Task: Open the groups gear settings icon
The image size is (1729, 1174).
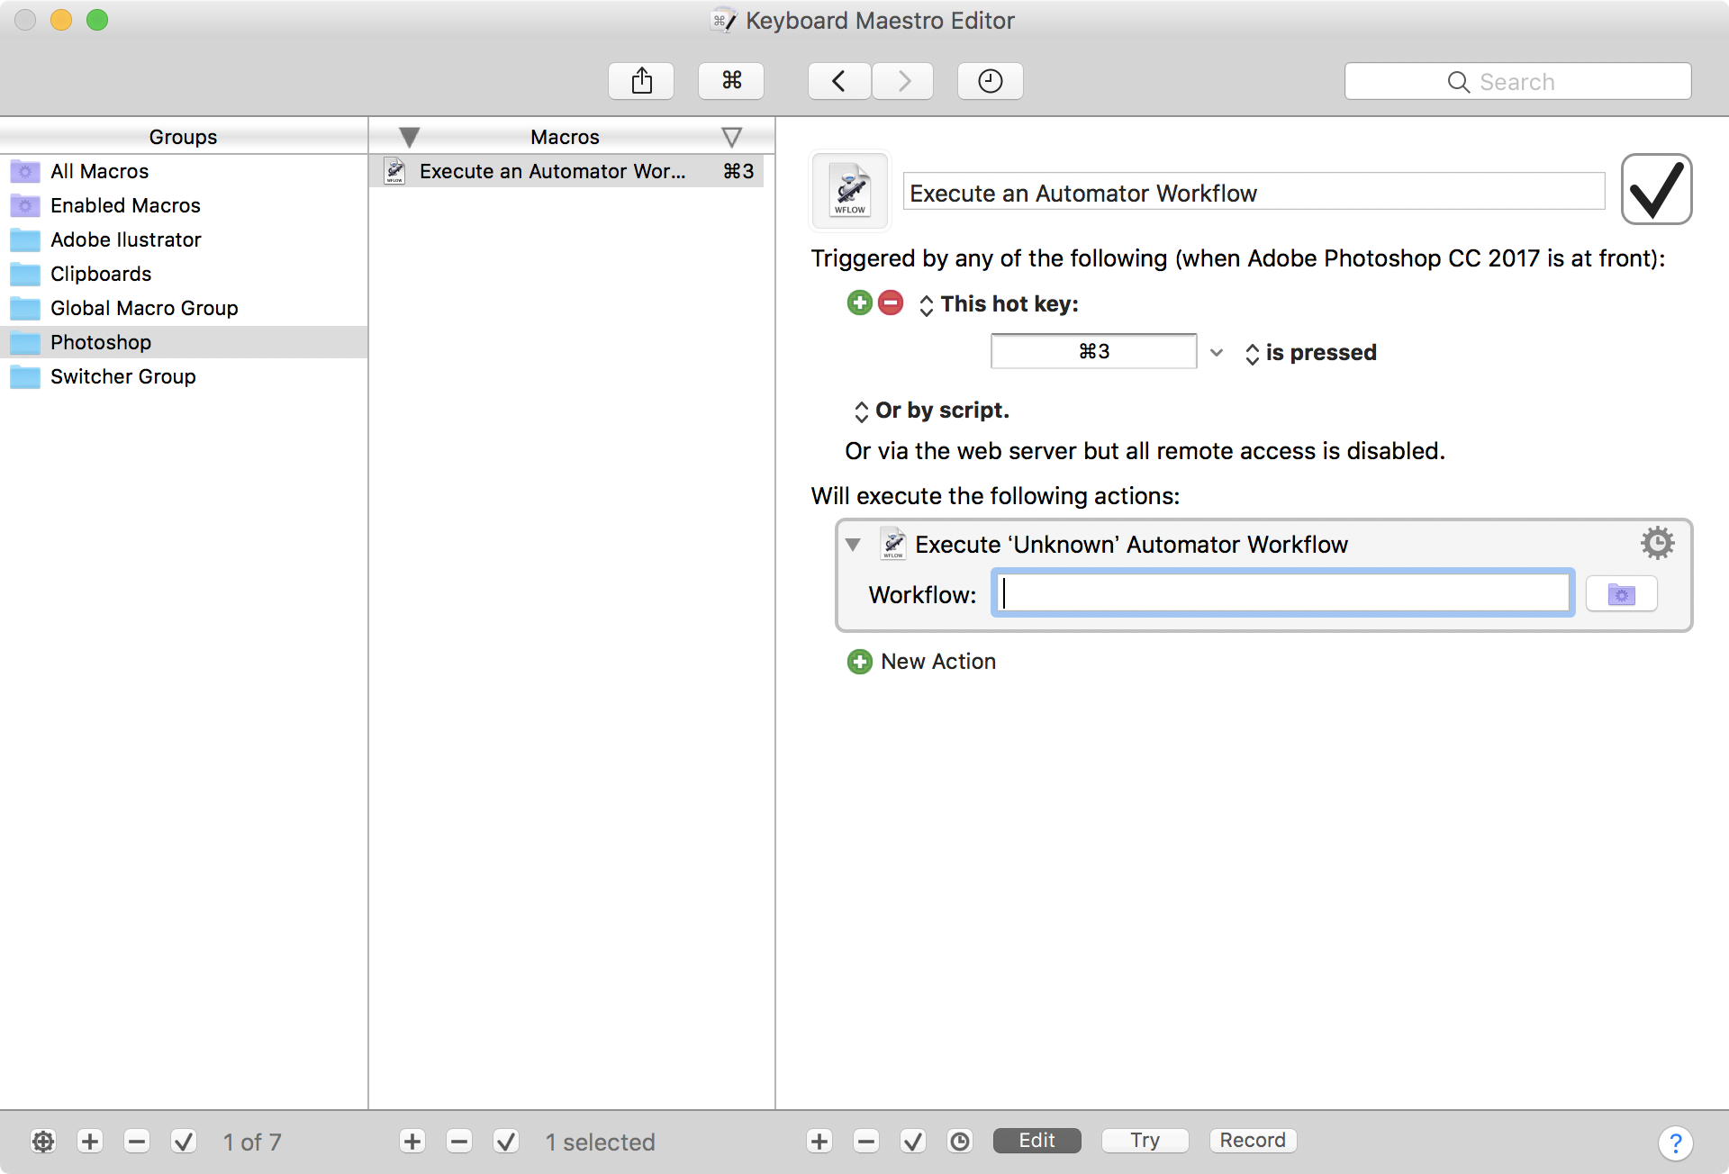Action: point(43,1142)
